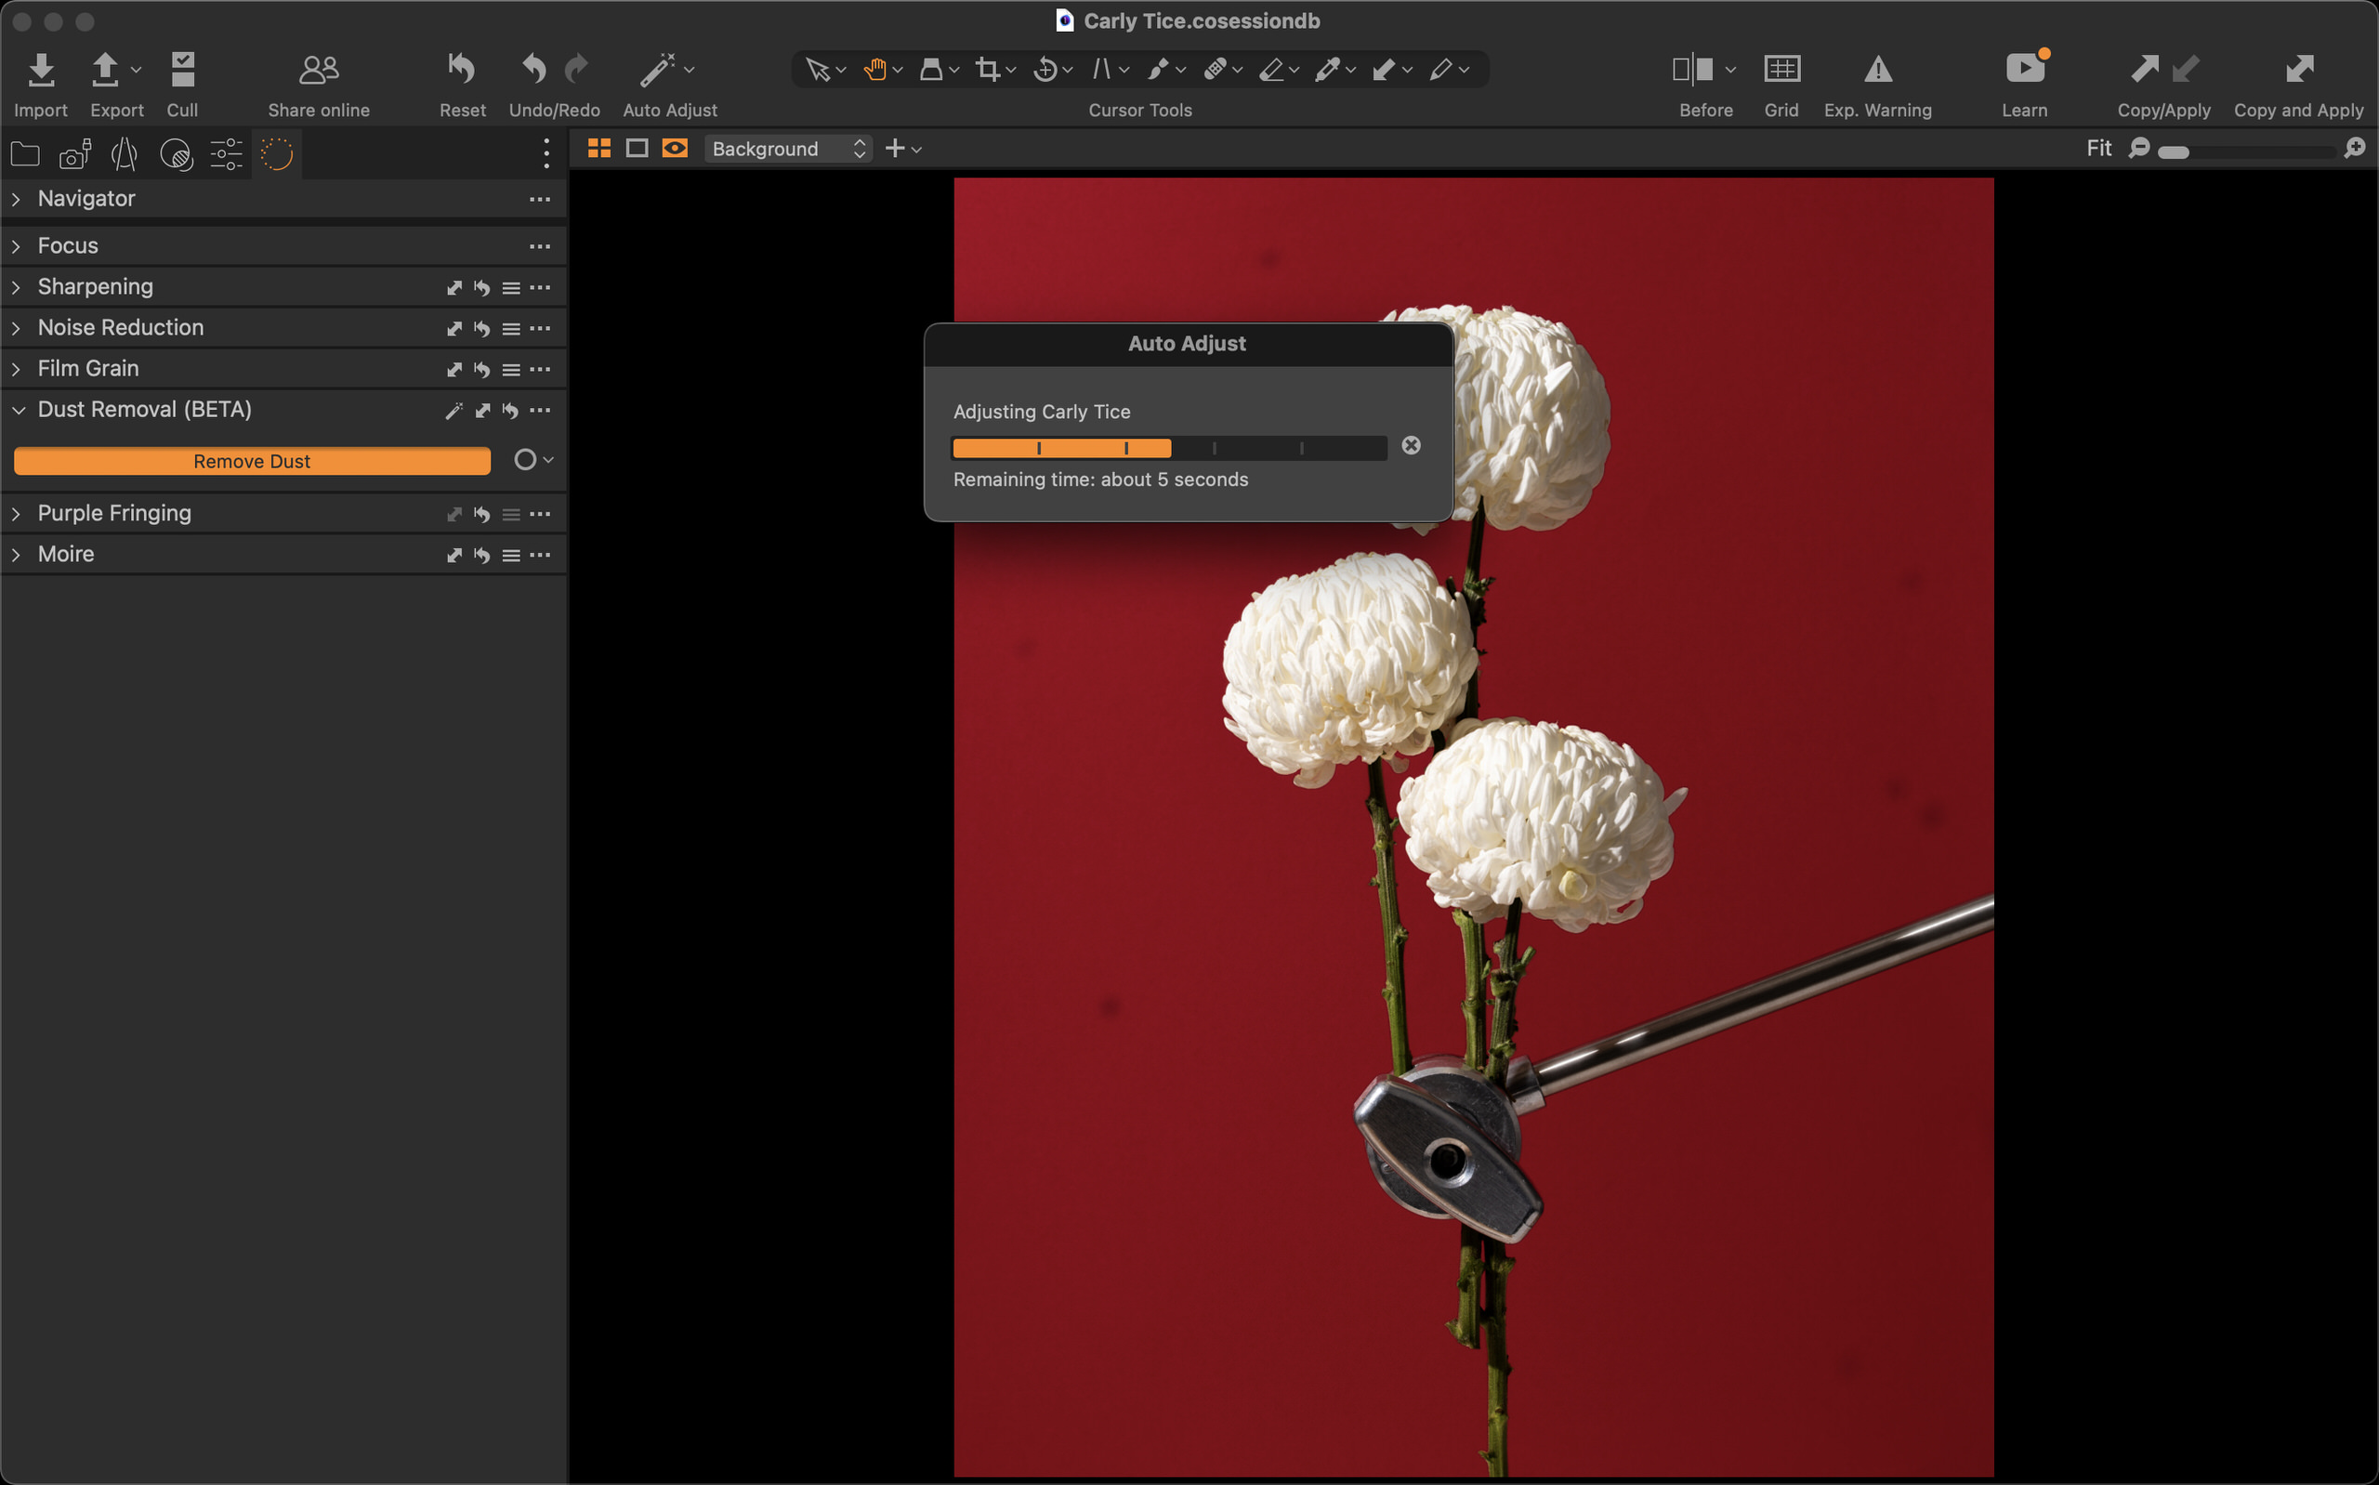The image size is (2379, 1485).
Task: Select the Crop cursor tool
Action: click(988, 69)
